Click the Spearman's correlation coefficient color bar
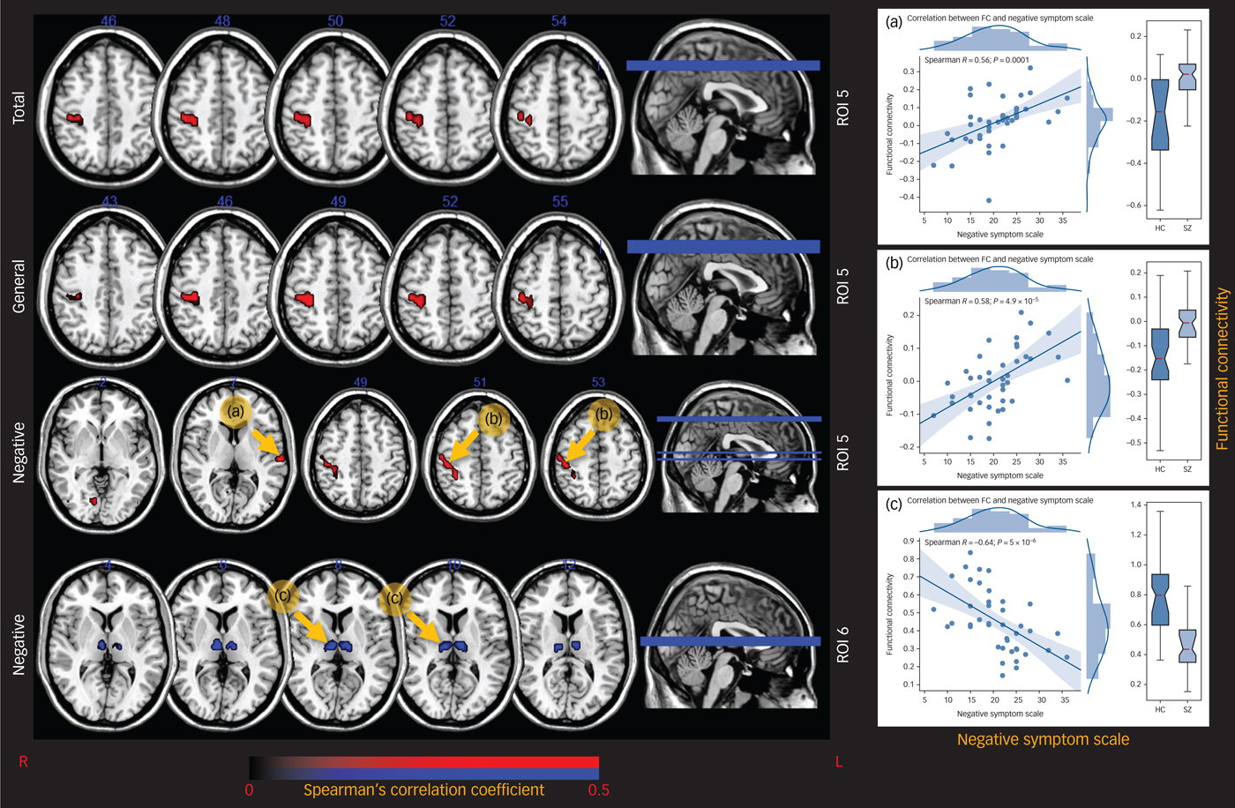The image size is (1235, 808). 423,767
